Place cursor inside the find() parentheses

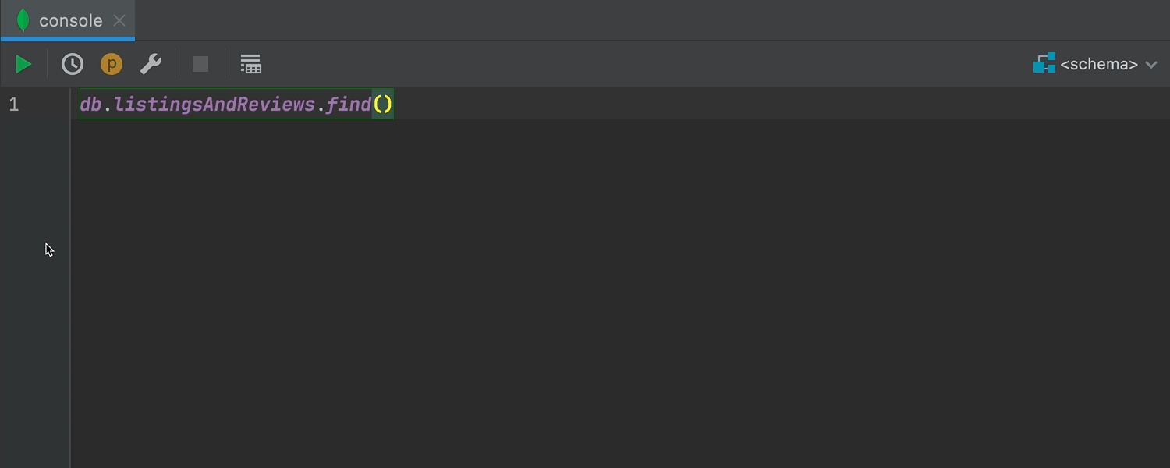tap(383, 105)
